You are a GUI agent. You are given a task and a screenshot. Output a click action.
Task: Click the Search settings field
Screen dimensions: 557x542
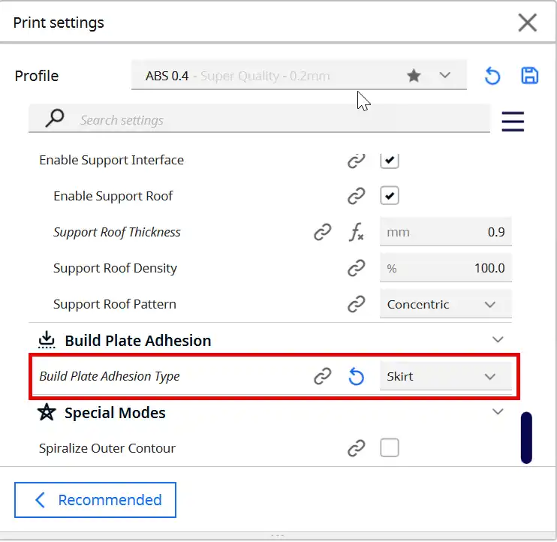259,119
